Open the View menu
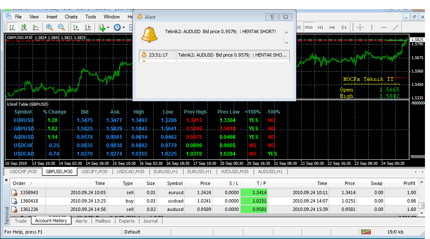This screenshot has height=239, width=430. pos(34,17)
